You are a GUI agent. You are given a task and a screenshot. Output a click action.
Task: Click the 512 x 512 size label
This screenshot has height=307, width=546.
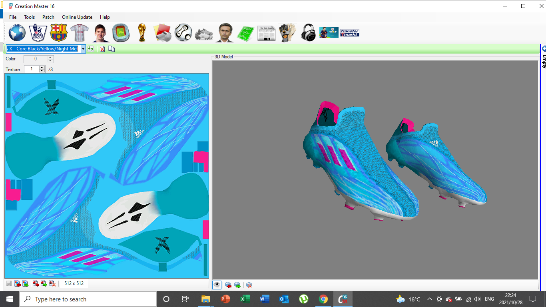tap(74, 283)
